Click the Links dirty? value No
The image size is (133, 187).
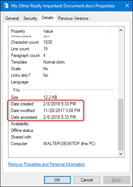pyautogui.click(x=46, y=75)
